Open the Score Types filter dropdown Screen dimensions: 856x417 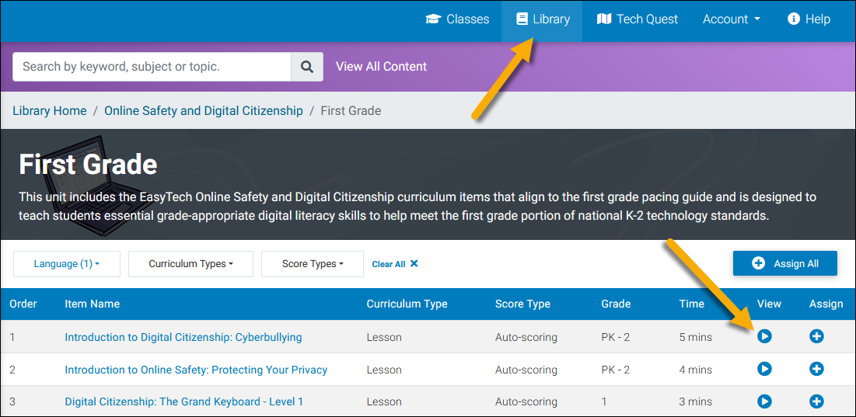313,264
